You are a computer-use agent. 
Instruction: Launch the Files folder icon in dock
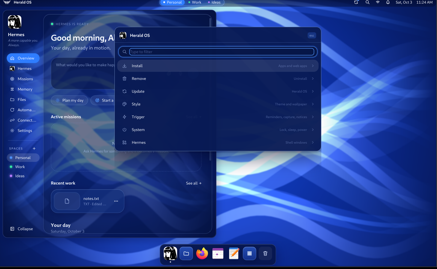186,253
